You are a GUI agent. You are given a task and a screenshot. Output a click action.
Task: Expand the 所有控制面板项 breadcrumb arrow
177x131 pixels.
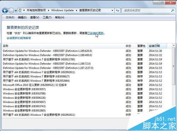click(48, 11)
